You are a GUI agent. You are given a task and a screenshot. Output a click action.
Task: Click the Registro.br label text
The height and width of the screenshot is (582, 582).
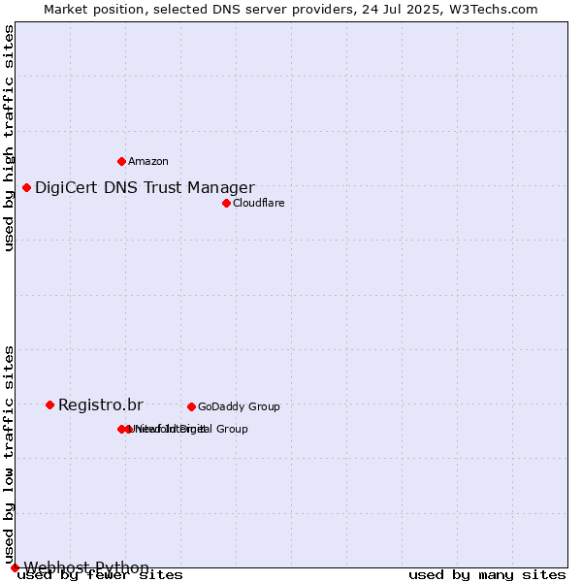coord(101,404)
